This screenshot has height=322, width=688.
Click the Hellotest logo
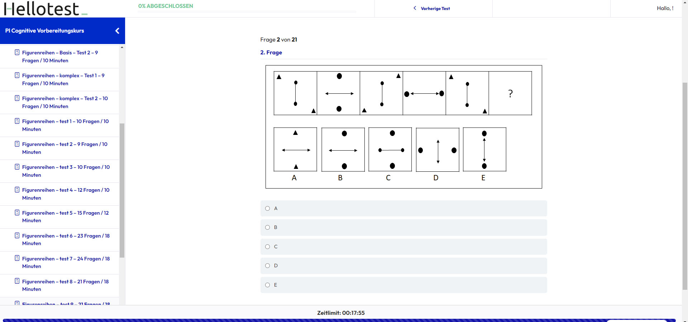[x=46, y=9]
